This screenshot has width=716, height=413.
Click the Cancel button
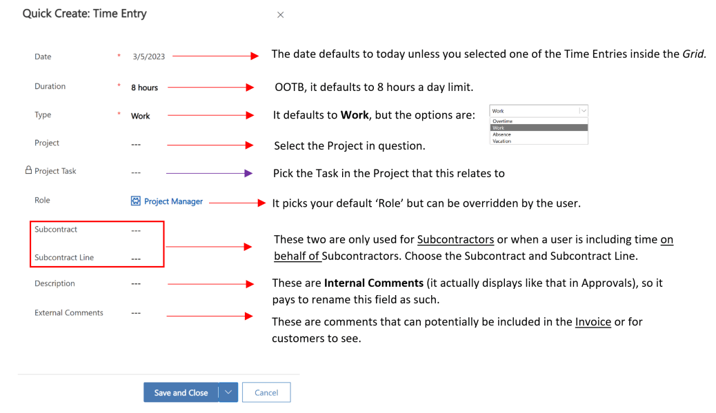pos(266,392)
